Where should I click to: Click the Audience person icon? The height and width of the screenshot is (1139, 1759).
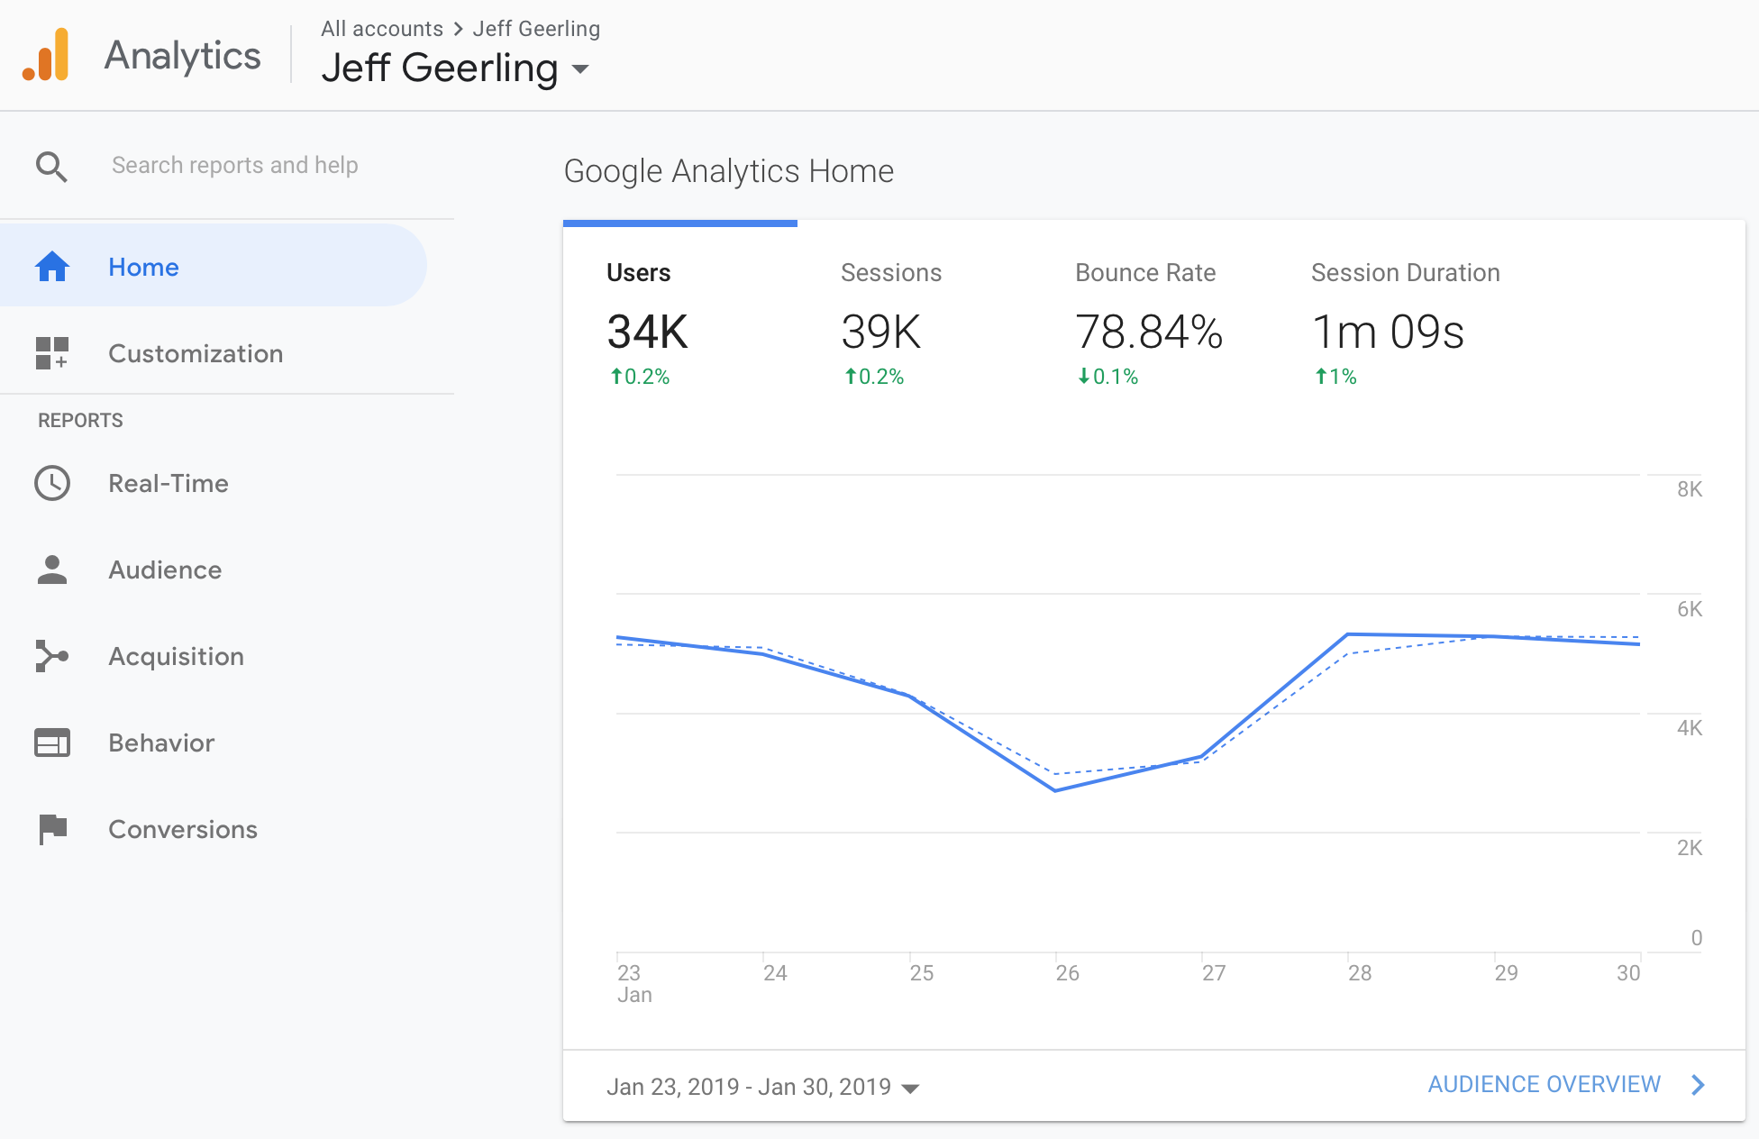point(52,569)
